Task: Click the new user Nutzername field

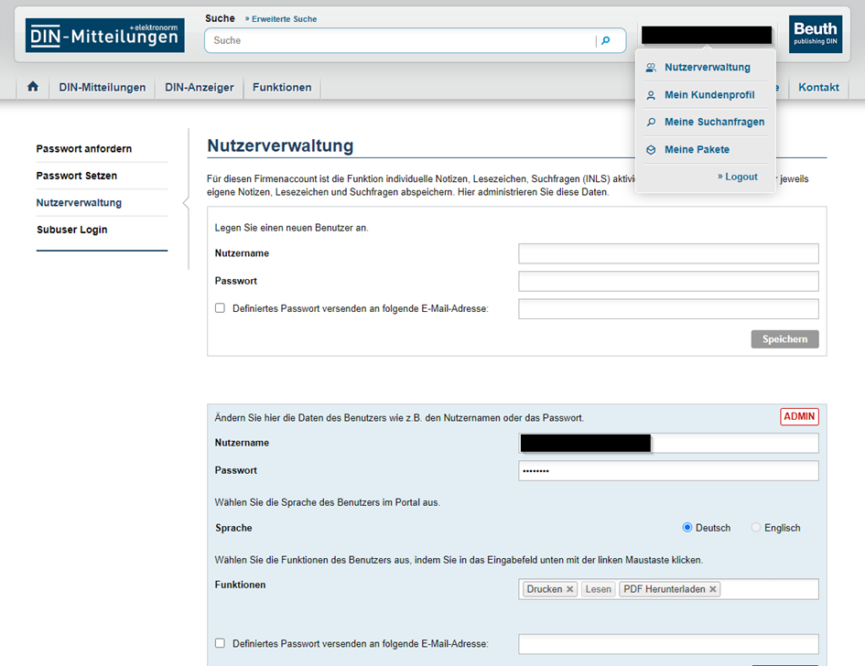Action: click(x=668, y=253)
